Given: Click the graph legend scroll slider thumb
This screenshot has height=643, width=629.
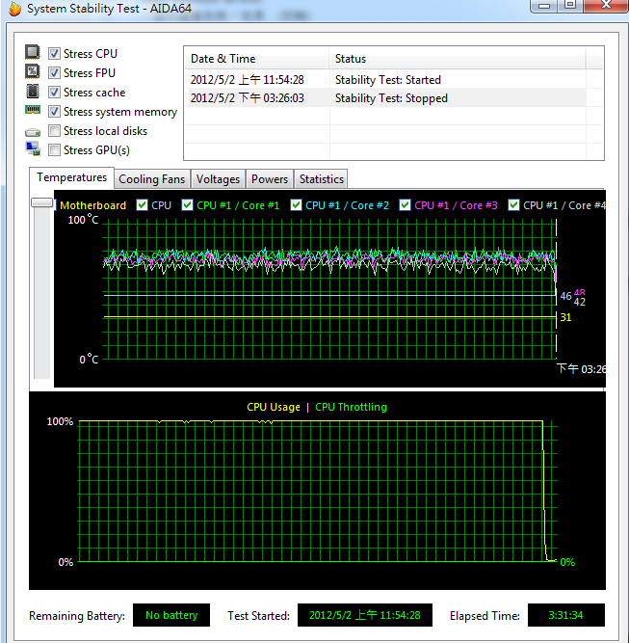Looking at the screenshot, I should [42, 202].
